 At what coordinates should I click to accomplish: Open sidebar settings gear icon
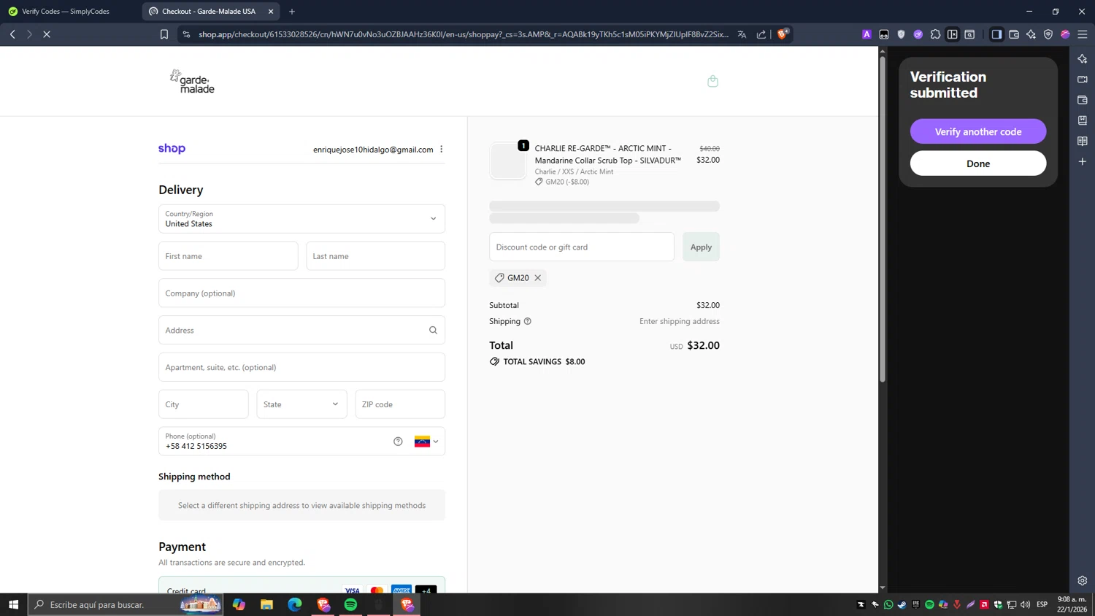pos(1083,581)
